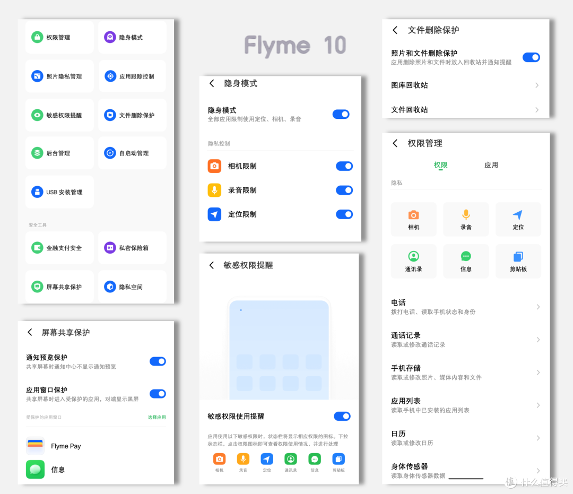Open 敏感权限提醒 green eye icon

[37, 115]
